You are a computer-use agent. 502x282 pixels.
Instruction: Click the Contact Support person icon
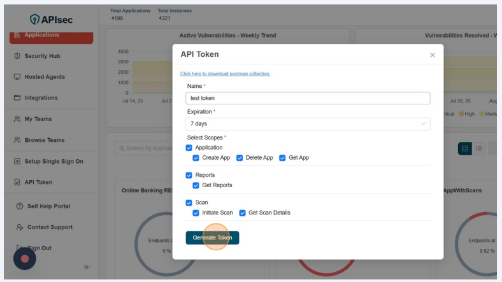20,227
